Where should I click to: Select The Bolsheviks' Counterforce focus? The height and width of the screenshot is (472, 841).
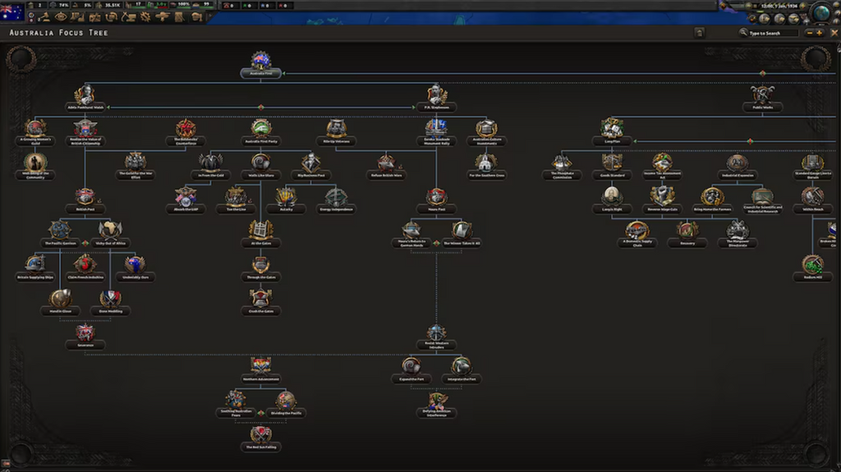(186, 133)
